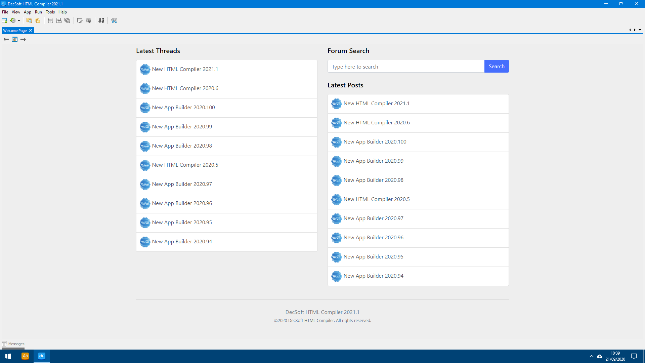
Task: Expand the recent apps dropdown arrow
Action: coord(19,21)
